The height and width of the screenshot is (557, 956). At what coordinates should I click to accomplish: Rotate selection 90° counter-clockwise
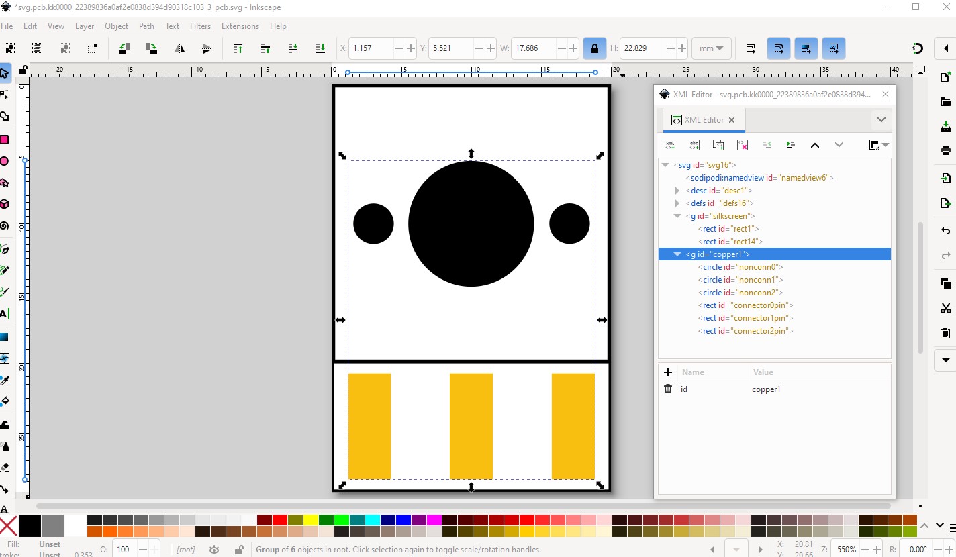124,48
